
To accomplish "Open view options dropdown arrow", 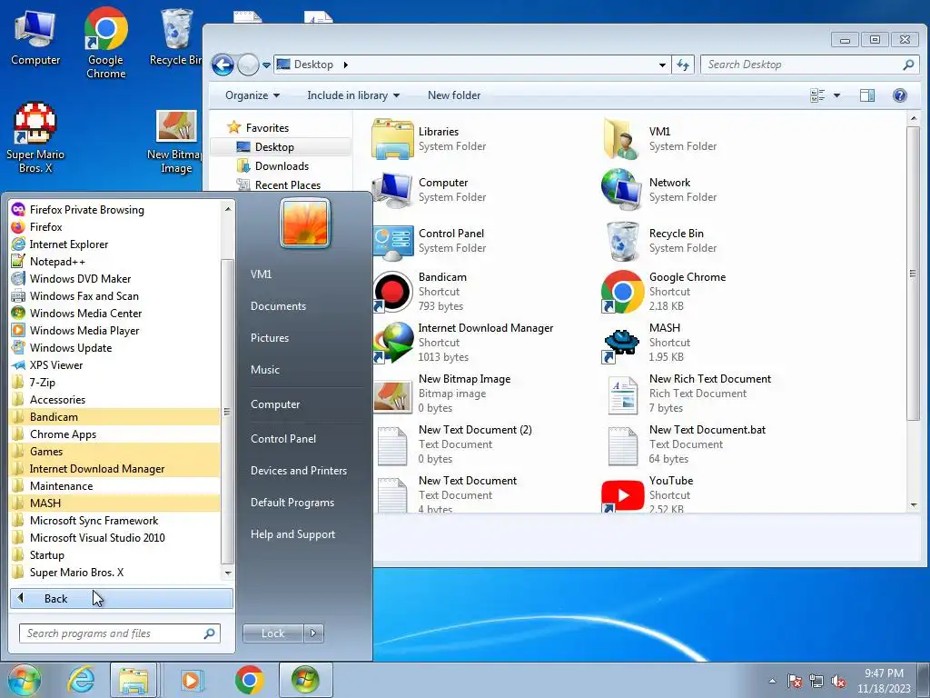I will [x=836, y=95].
